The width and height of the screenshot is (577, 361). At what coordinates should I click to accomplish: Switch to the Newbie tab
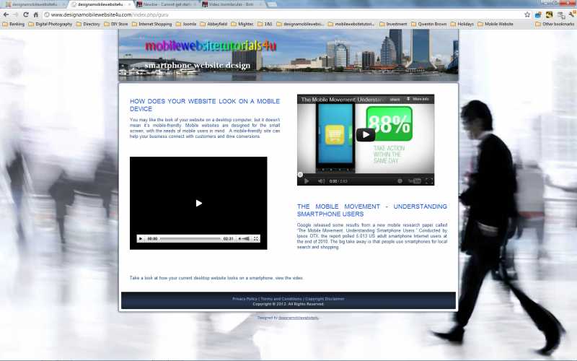166,4
